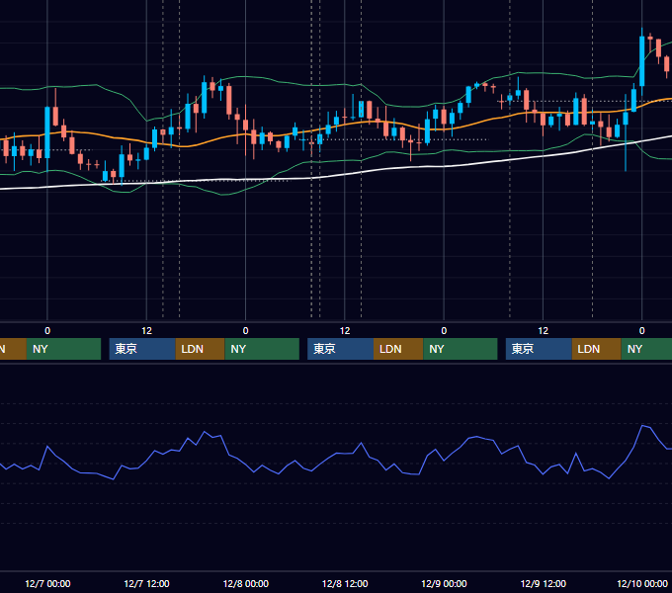
Task: Click the 12/7 12:00 date label
Action: [x=146, y=583]
